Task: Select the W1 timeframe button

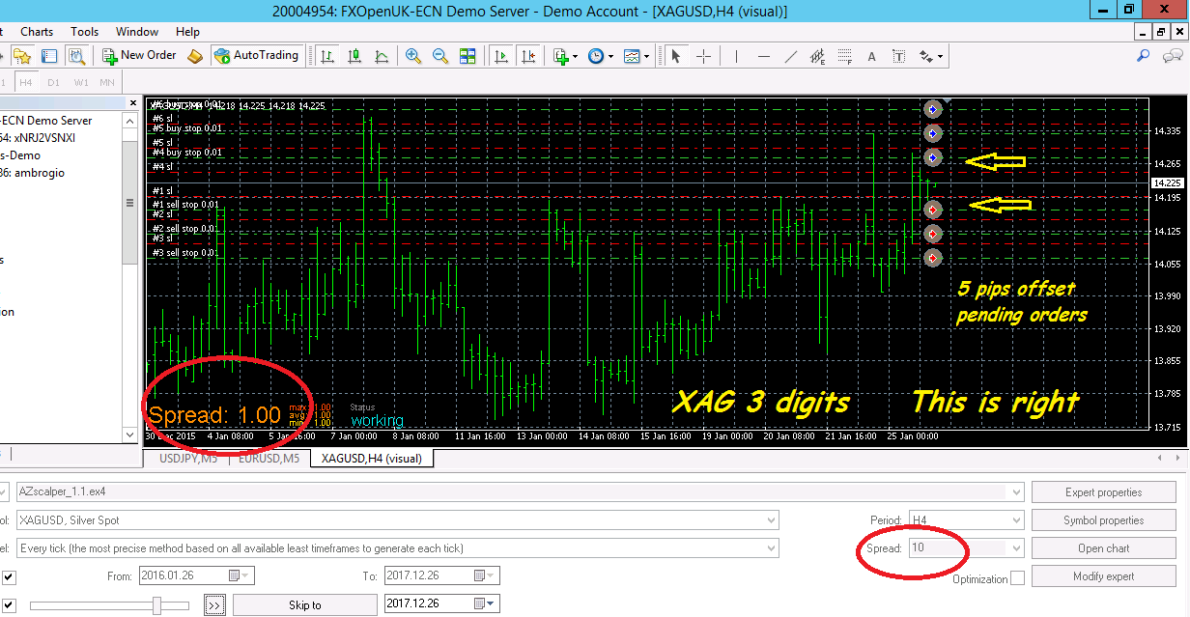Action: point(80,82)
